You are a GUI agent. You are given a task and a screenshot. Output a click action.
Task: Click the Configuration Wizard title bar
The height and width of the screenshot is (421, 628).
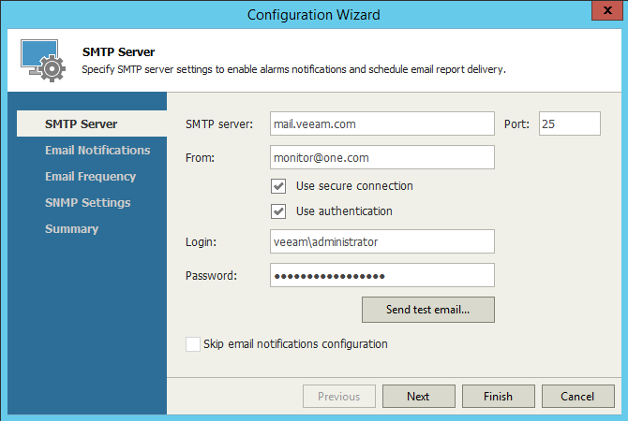pos(314,14)
